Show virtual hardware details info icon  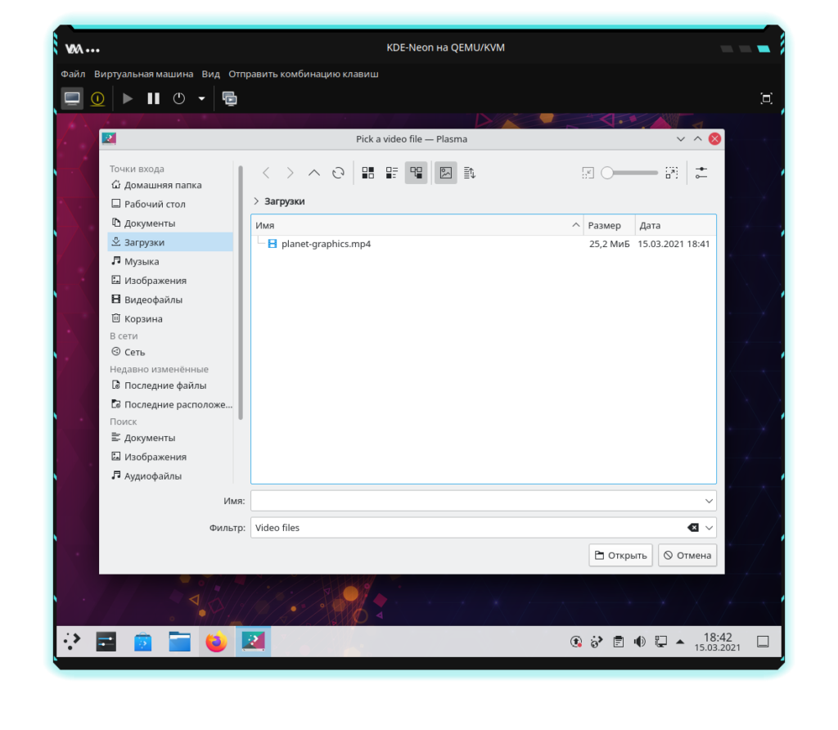97,98
